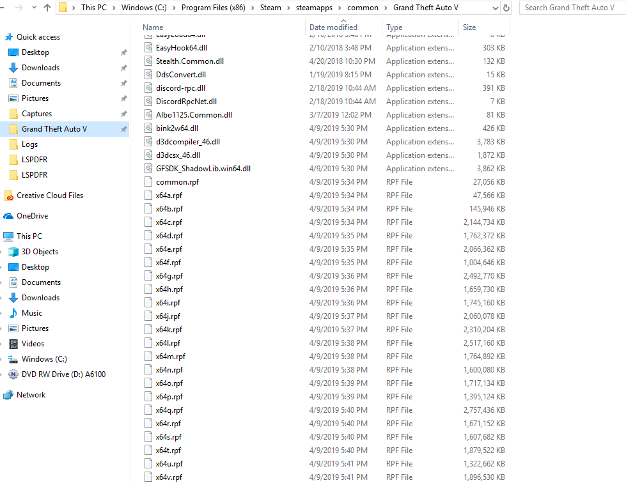The image size is (626, 485).
Task: Select Windows (C:) drive in sidebar
Action: (44, 359)
